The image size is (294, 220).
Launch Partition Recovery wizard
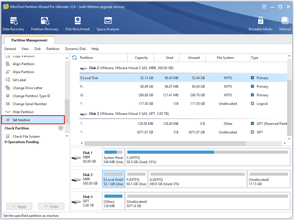click(x=45, y=24)
